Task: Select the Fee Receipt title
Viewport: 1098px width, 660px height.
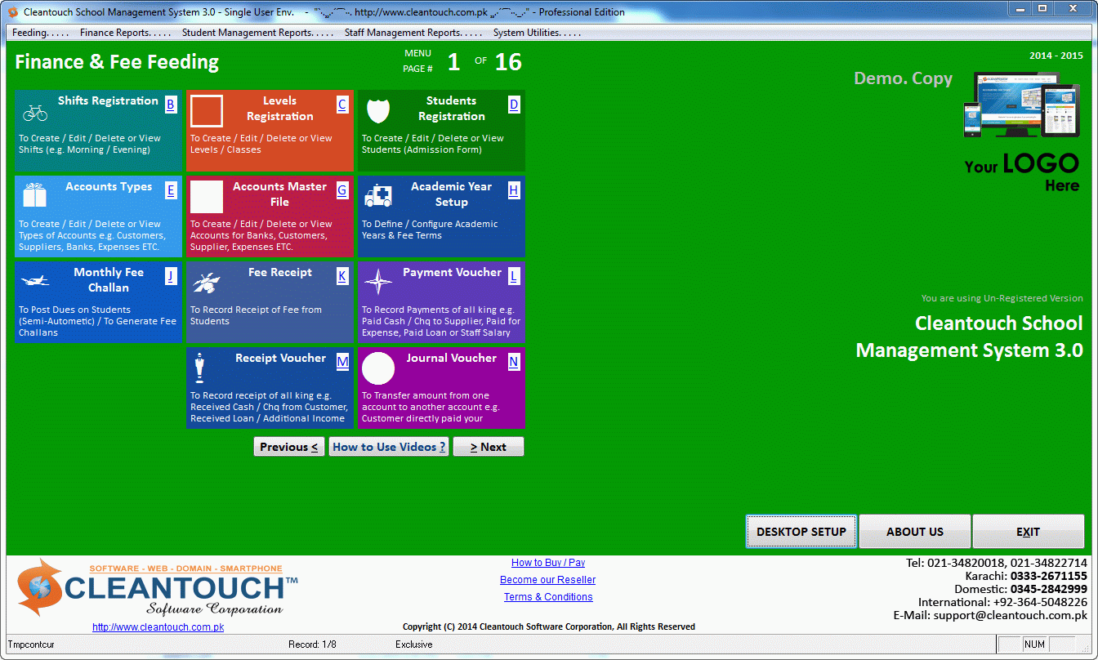Action: click(280, 273)
